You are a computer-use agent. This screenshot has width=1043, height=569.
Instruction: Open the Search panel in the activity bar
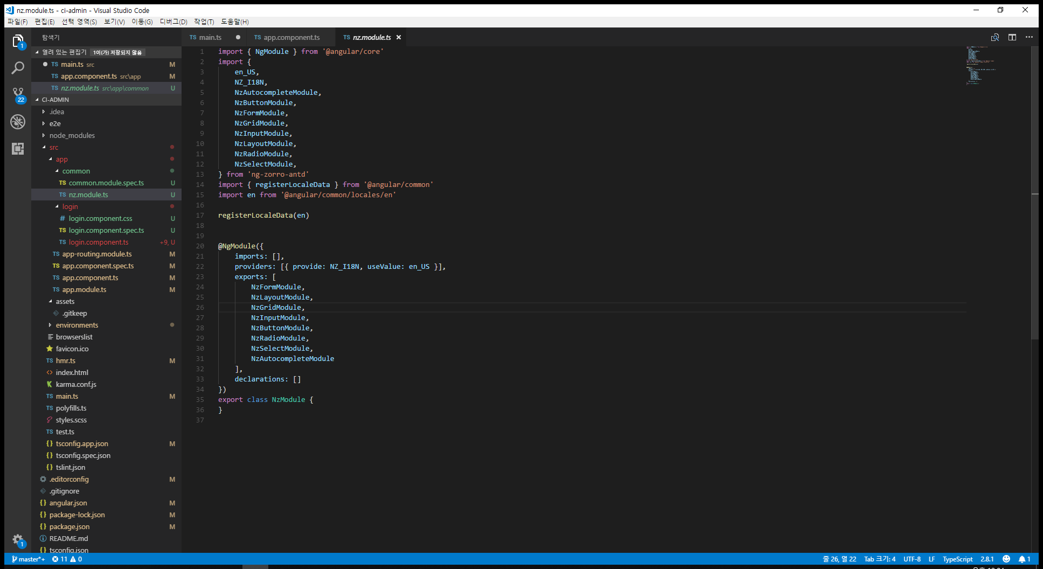[x=18, y=68]
